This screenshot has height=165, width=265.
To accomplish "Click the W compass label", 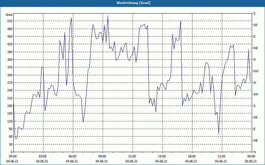I will pos(255,83).
